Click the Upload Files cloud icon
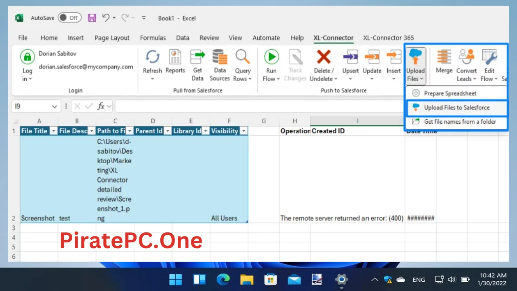517x291 pixels. point(415,57)
